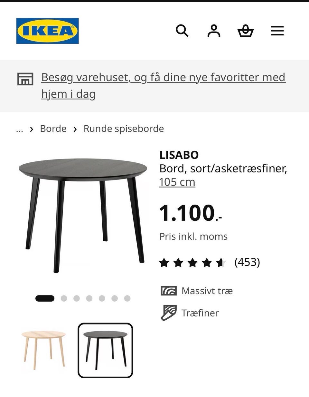Jump to second image carousel dot

tap(64, 298)
